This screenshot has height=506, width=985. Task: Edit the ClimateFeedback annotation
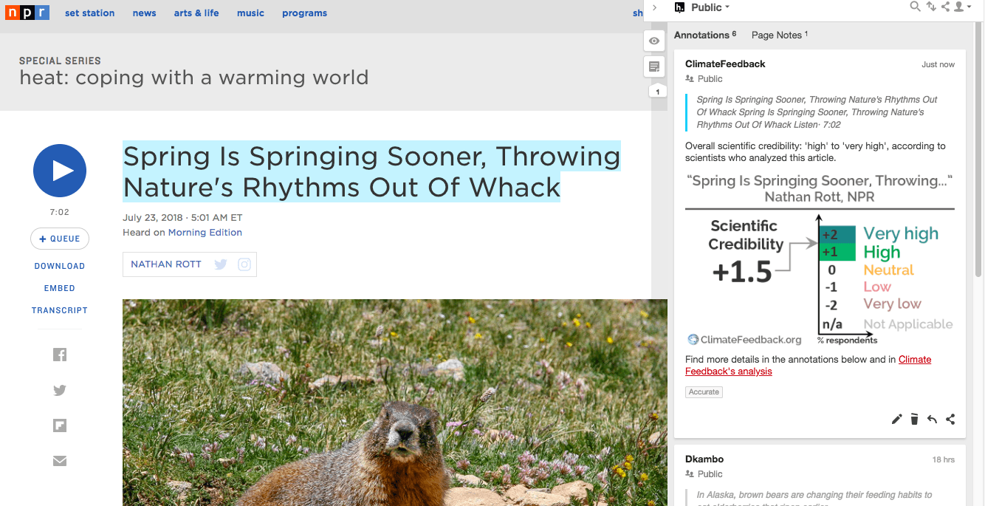[x=896, y=420]
